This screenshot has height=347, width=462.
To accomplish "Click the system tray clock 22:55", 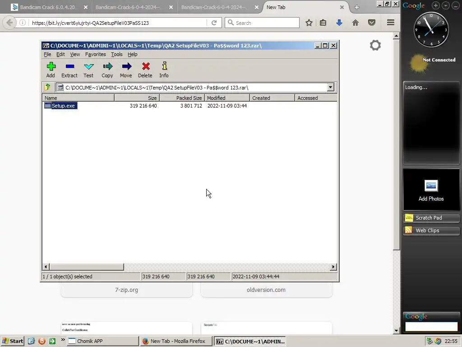I will click(x=451, y=341).
